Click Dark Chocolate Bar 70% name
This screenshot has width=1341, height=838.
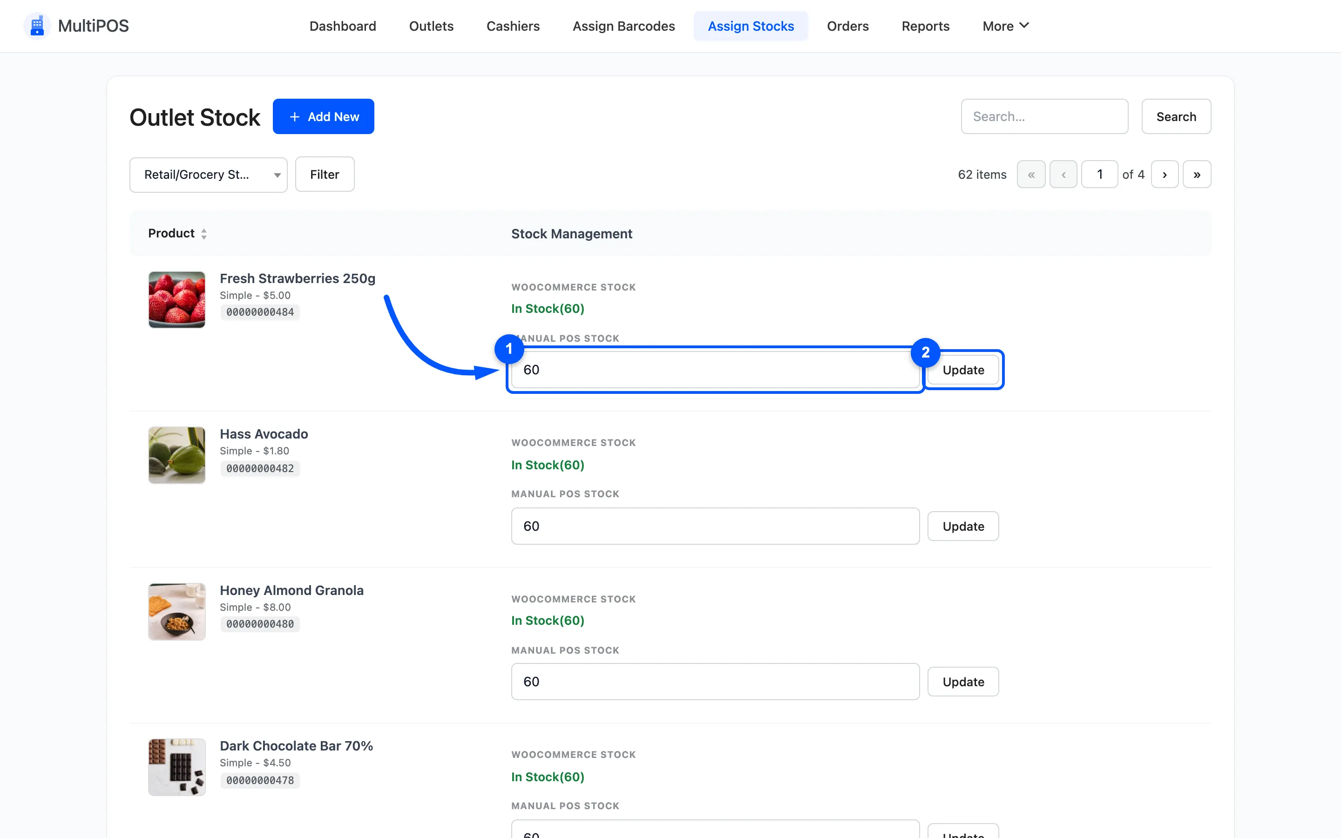pos(297,746)
